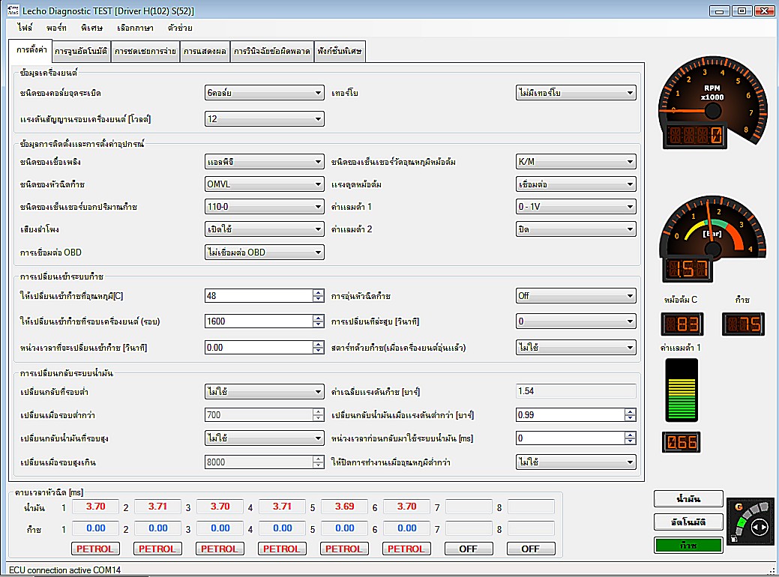Open the OMVL injector type dropdown
This screenshot has height=577, width=779.
[x=264, y=184]
